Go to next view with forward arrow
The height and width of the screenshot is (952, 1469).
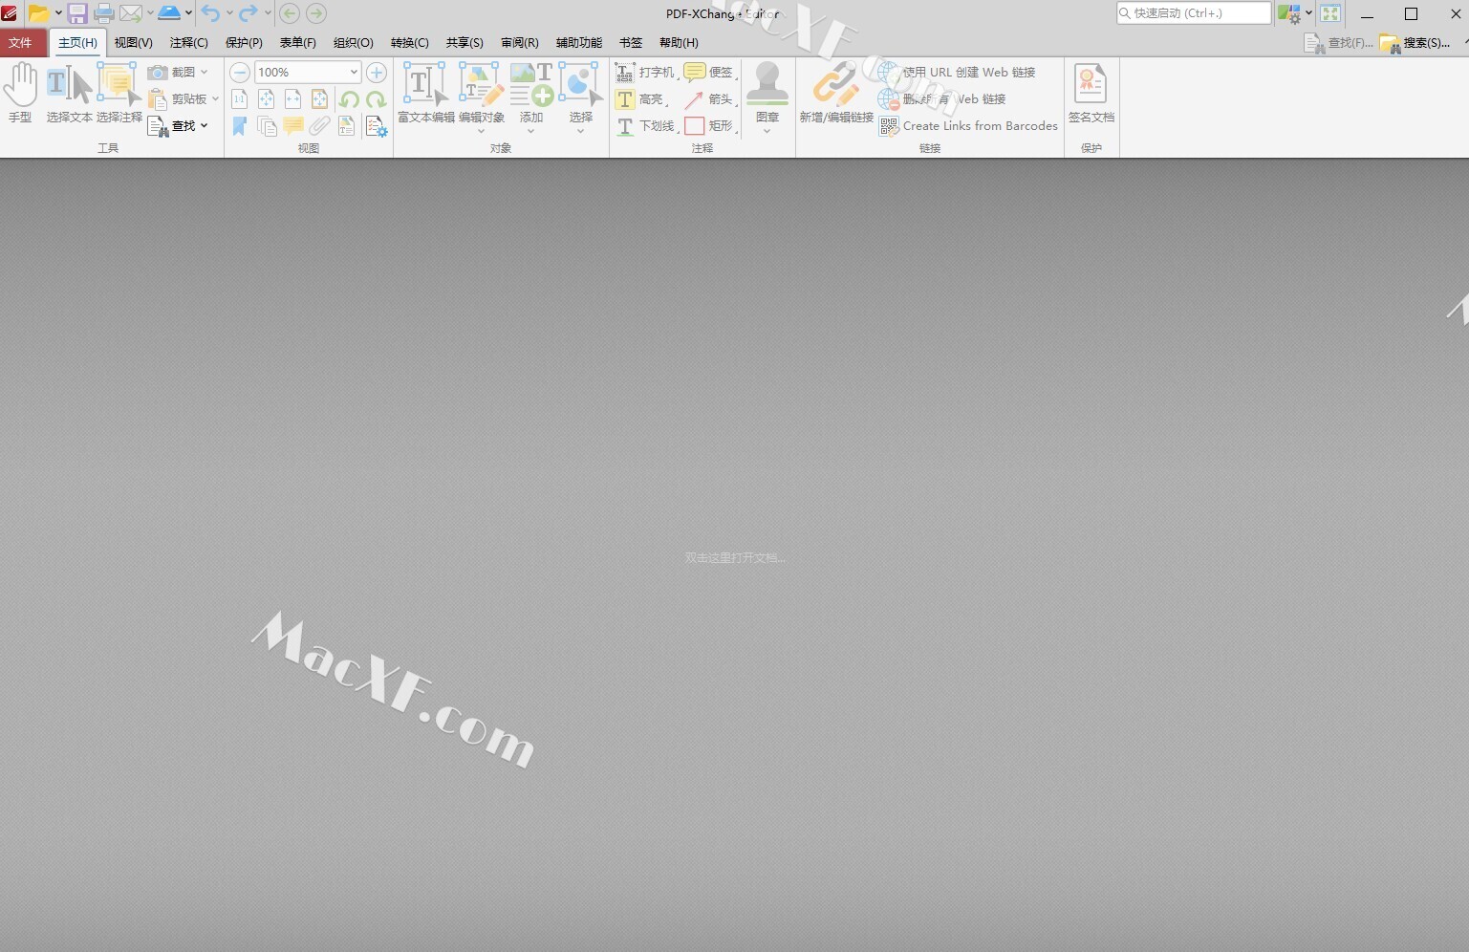tap(316, 13)
